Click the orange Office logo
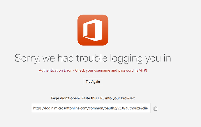This screenshot has width=201, height=127. [93, 30]
